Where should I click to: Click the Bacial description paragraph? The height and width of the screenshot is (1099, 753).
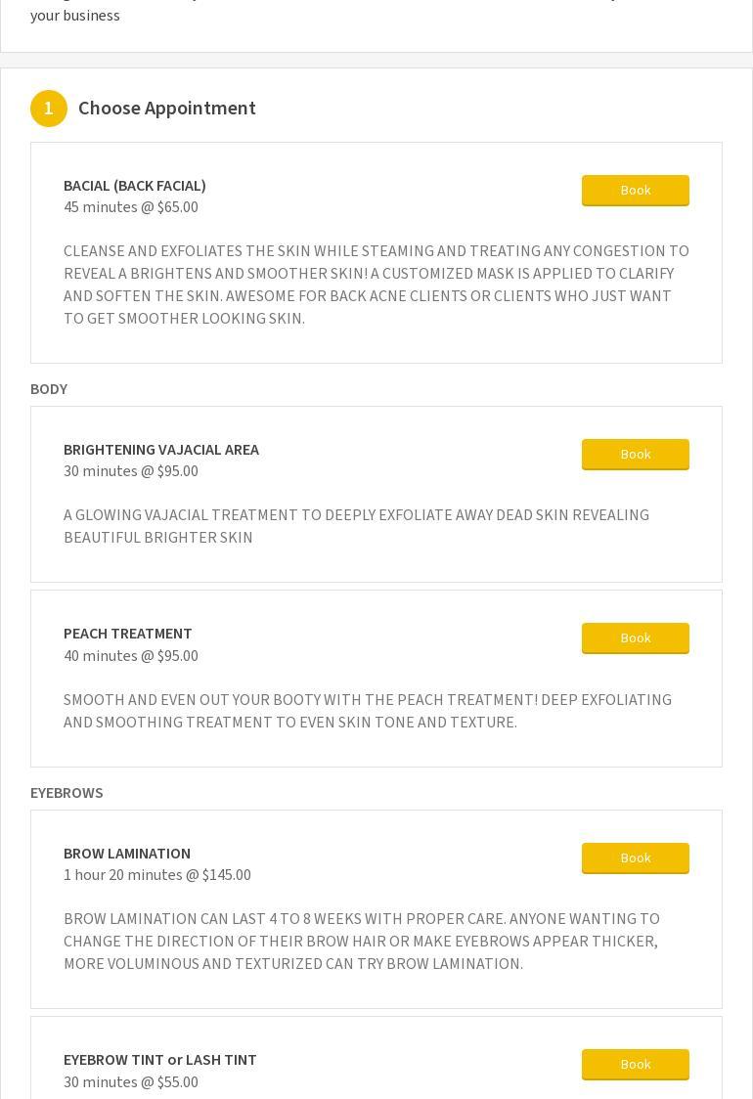[x=376, y=285]
